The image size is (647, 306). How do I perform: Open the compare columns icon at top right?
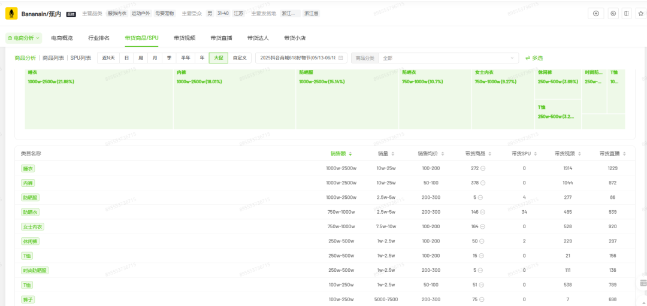[x=626, y=13]
